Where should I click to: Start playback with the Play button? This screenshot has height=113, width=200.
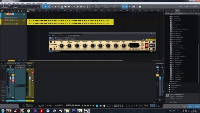(x=101, y=106)
